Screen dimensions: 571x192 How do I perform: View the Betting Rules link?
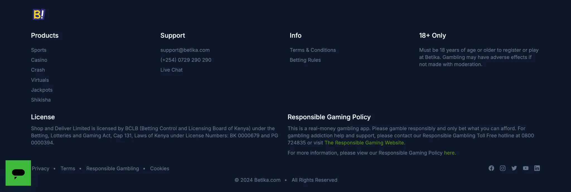305,60
